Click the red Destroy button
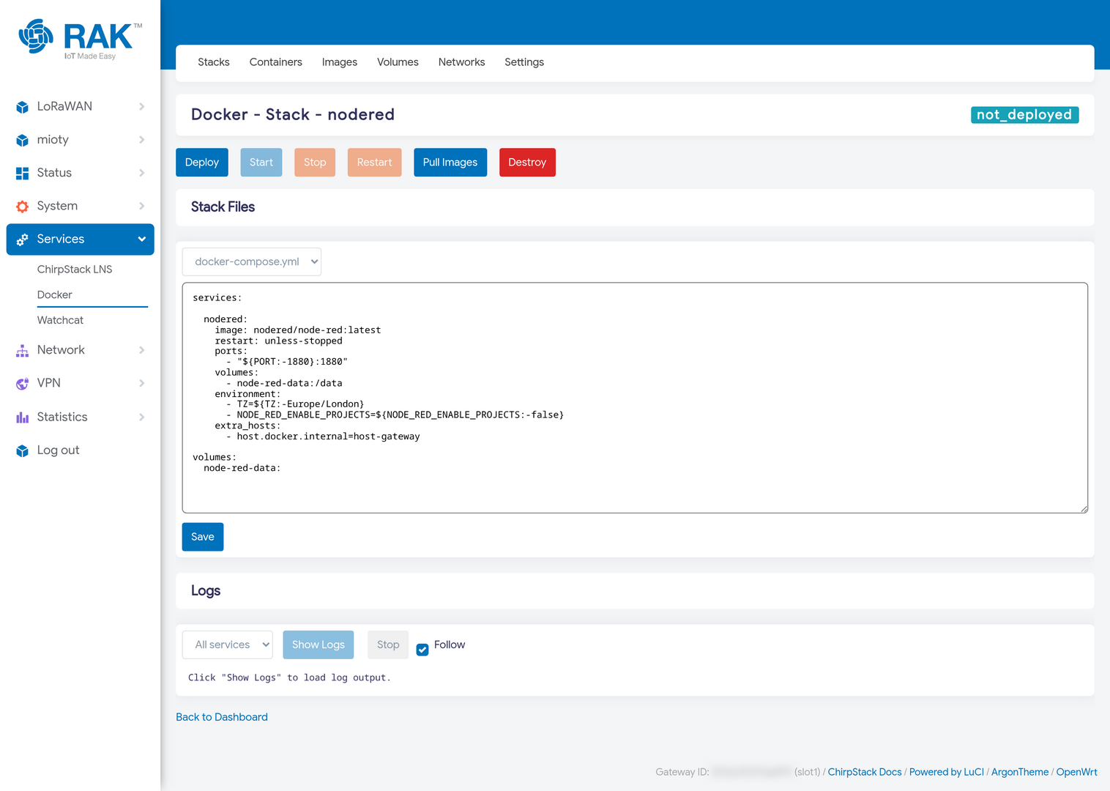The width and height of the screenshot is (1110, 791). coord(527,163)
